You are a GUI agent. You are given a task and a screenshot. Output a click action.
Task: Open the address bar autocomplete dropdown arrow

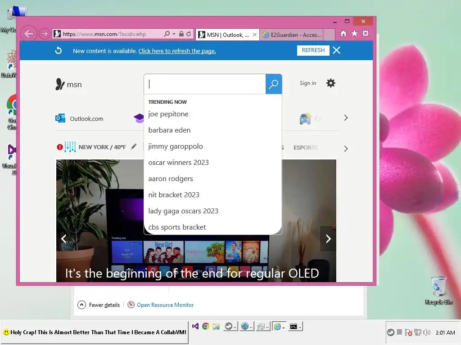pyautogui.click(x=174, y=34)
